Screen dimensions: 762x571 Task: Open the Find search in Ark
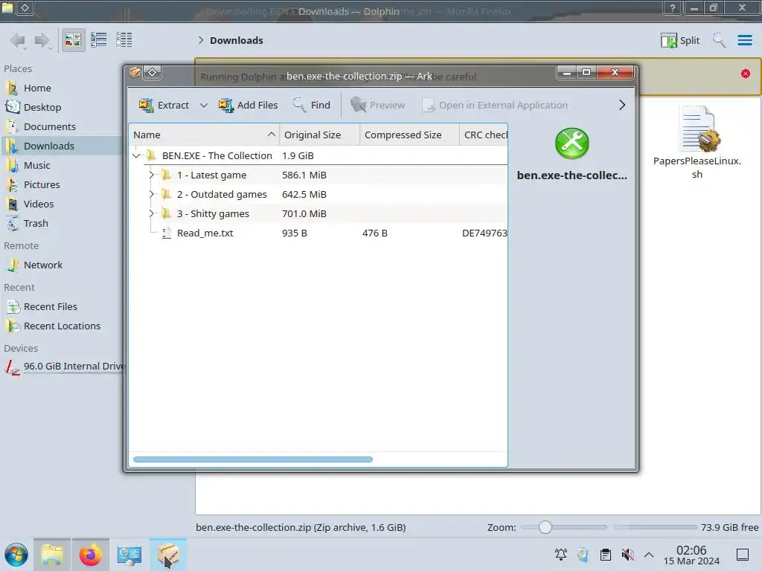pos(312,106)
